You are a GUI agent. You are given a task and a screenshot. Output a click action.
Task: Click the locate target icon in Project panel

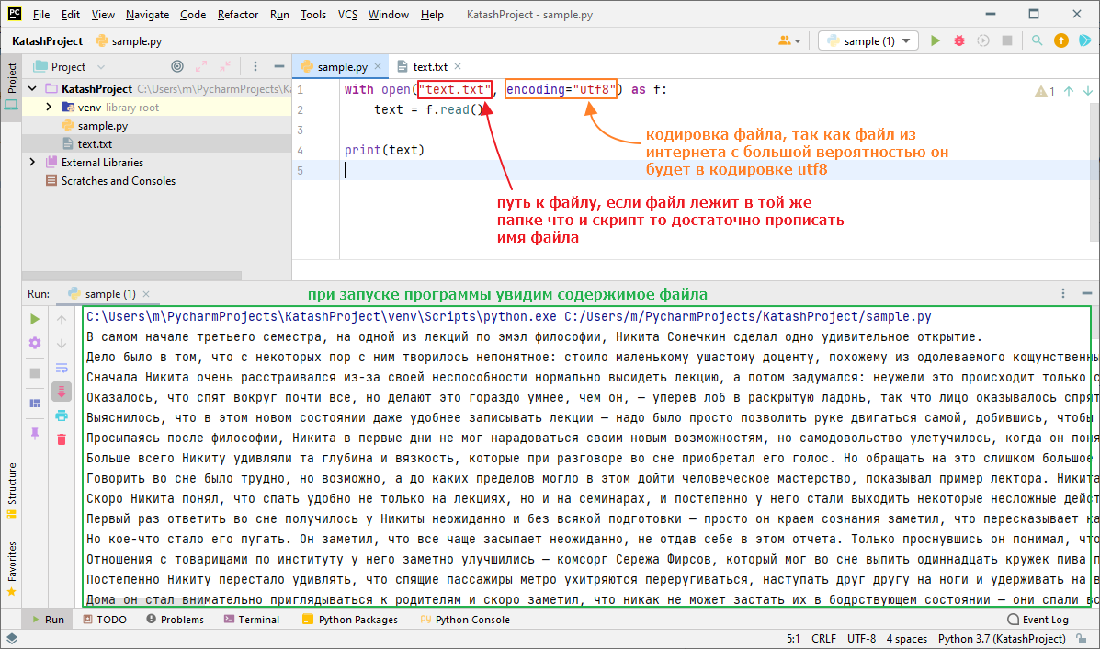177,66
